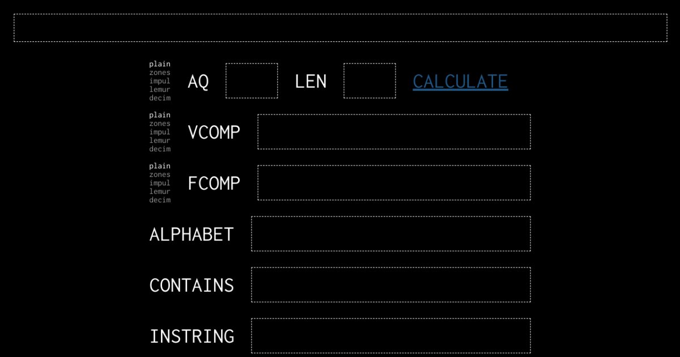Click inside the CONTAINS results field

(x=392, y=284)
